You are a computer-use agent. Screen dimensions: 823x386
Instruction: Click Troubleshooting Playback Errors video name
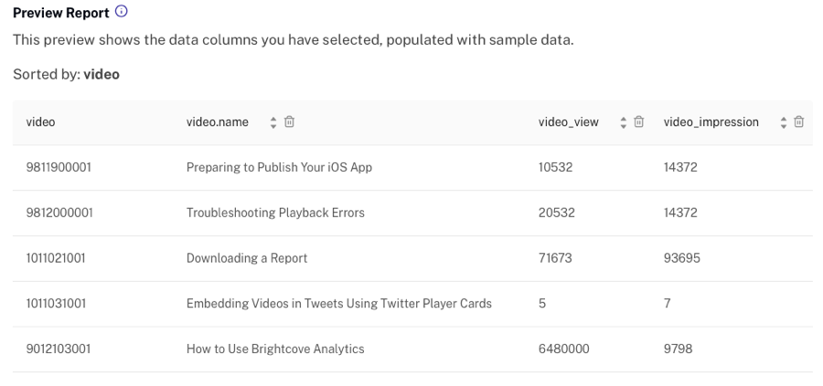[275, 214]
